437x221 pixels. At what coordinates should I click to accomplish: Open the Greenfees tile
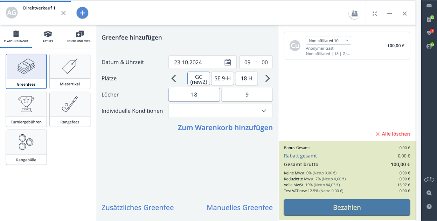click(x=26, y=71)
